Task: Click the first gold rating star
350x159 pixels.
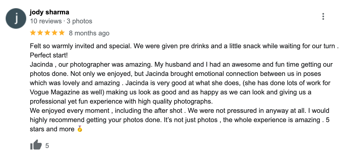Action: tap(33, 33)
